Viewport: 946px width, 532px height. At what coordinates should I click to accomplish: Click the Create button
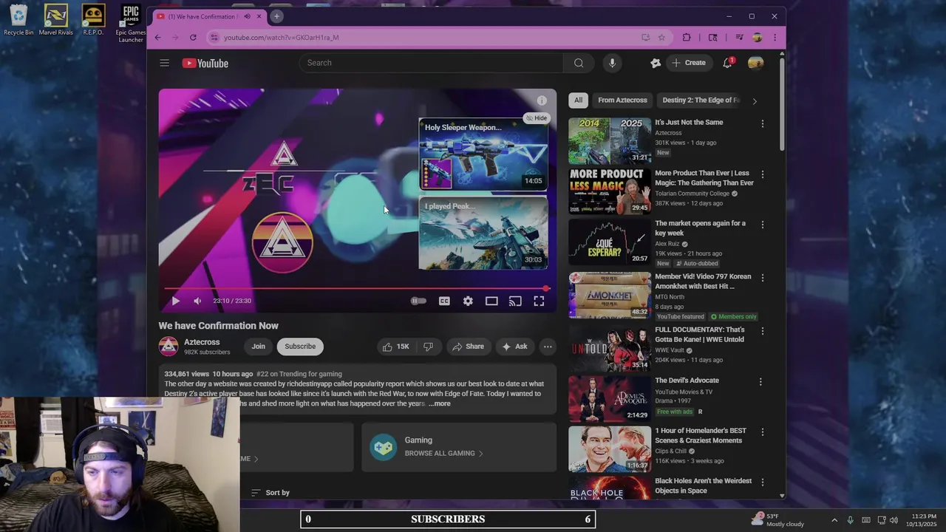point(688,63)
